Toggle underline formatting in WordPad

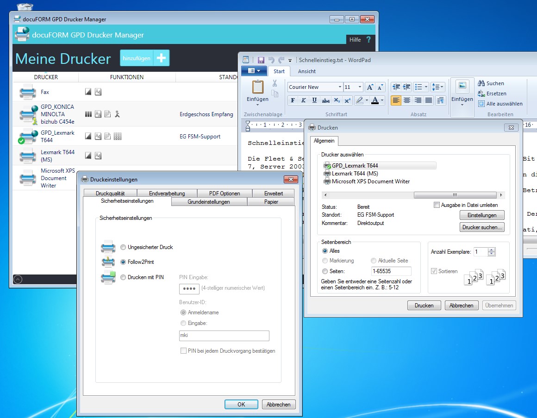point(314,100)
